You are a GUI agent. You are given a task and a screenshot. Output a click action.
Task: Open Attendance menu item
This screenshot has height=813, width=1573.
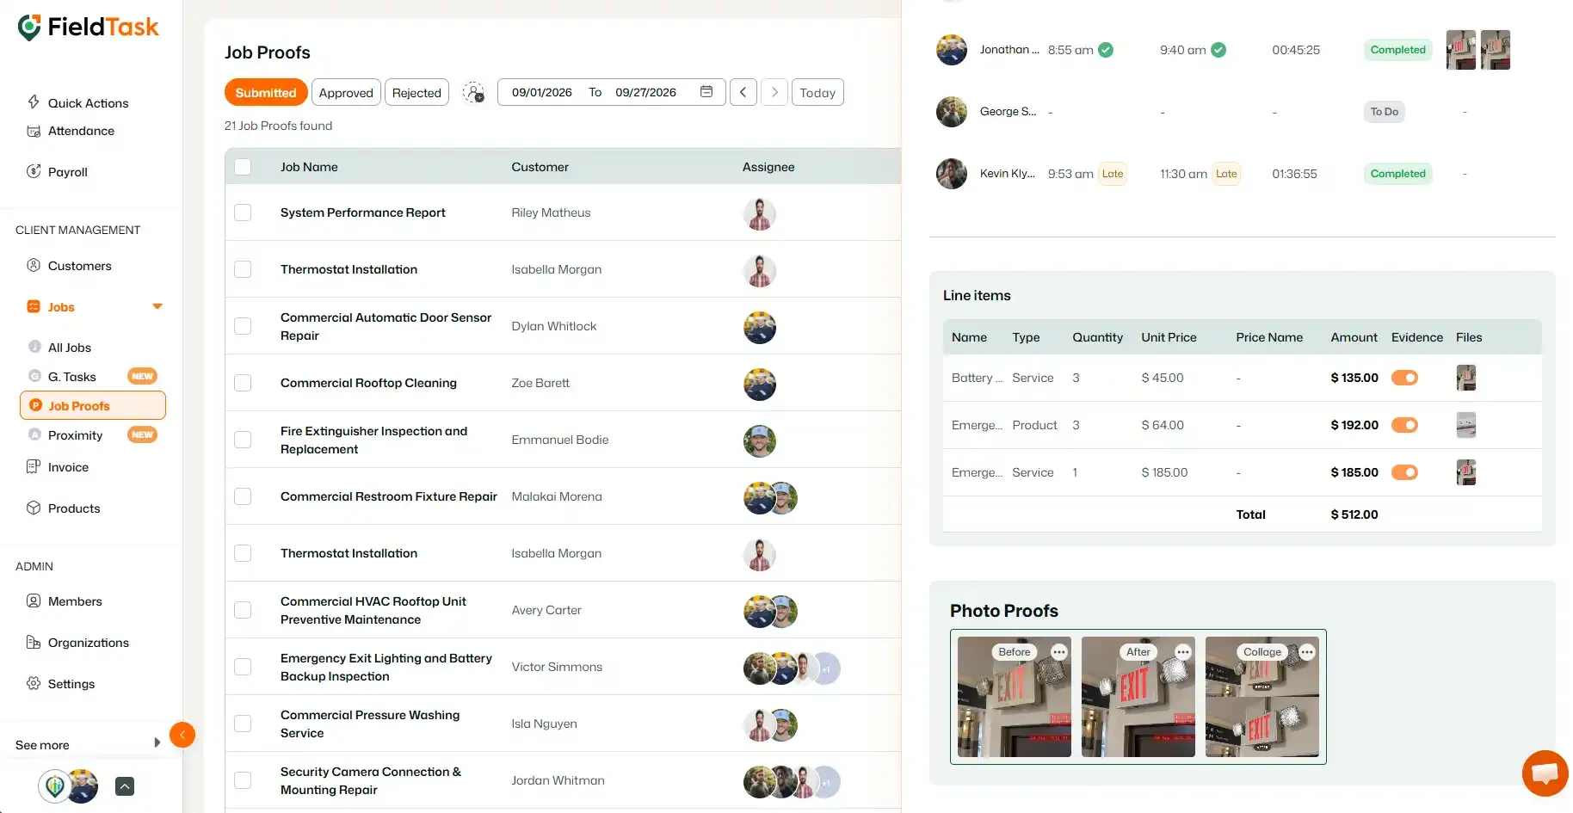(81, 131)
